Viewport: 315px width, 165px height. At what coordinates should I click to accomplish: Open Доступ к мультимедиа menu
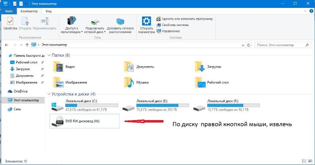72,25
